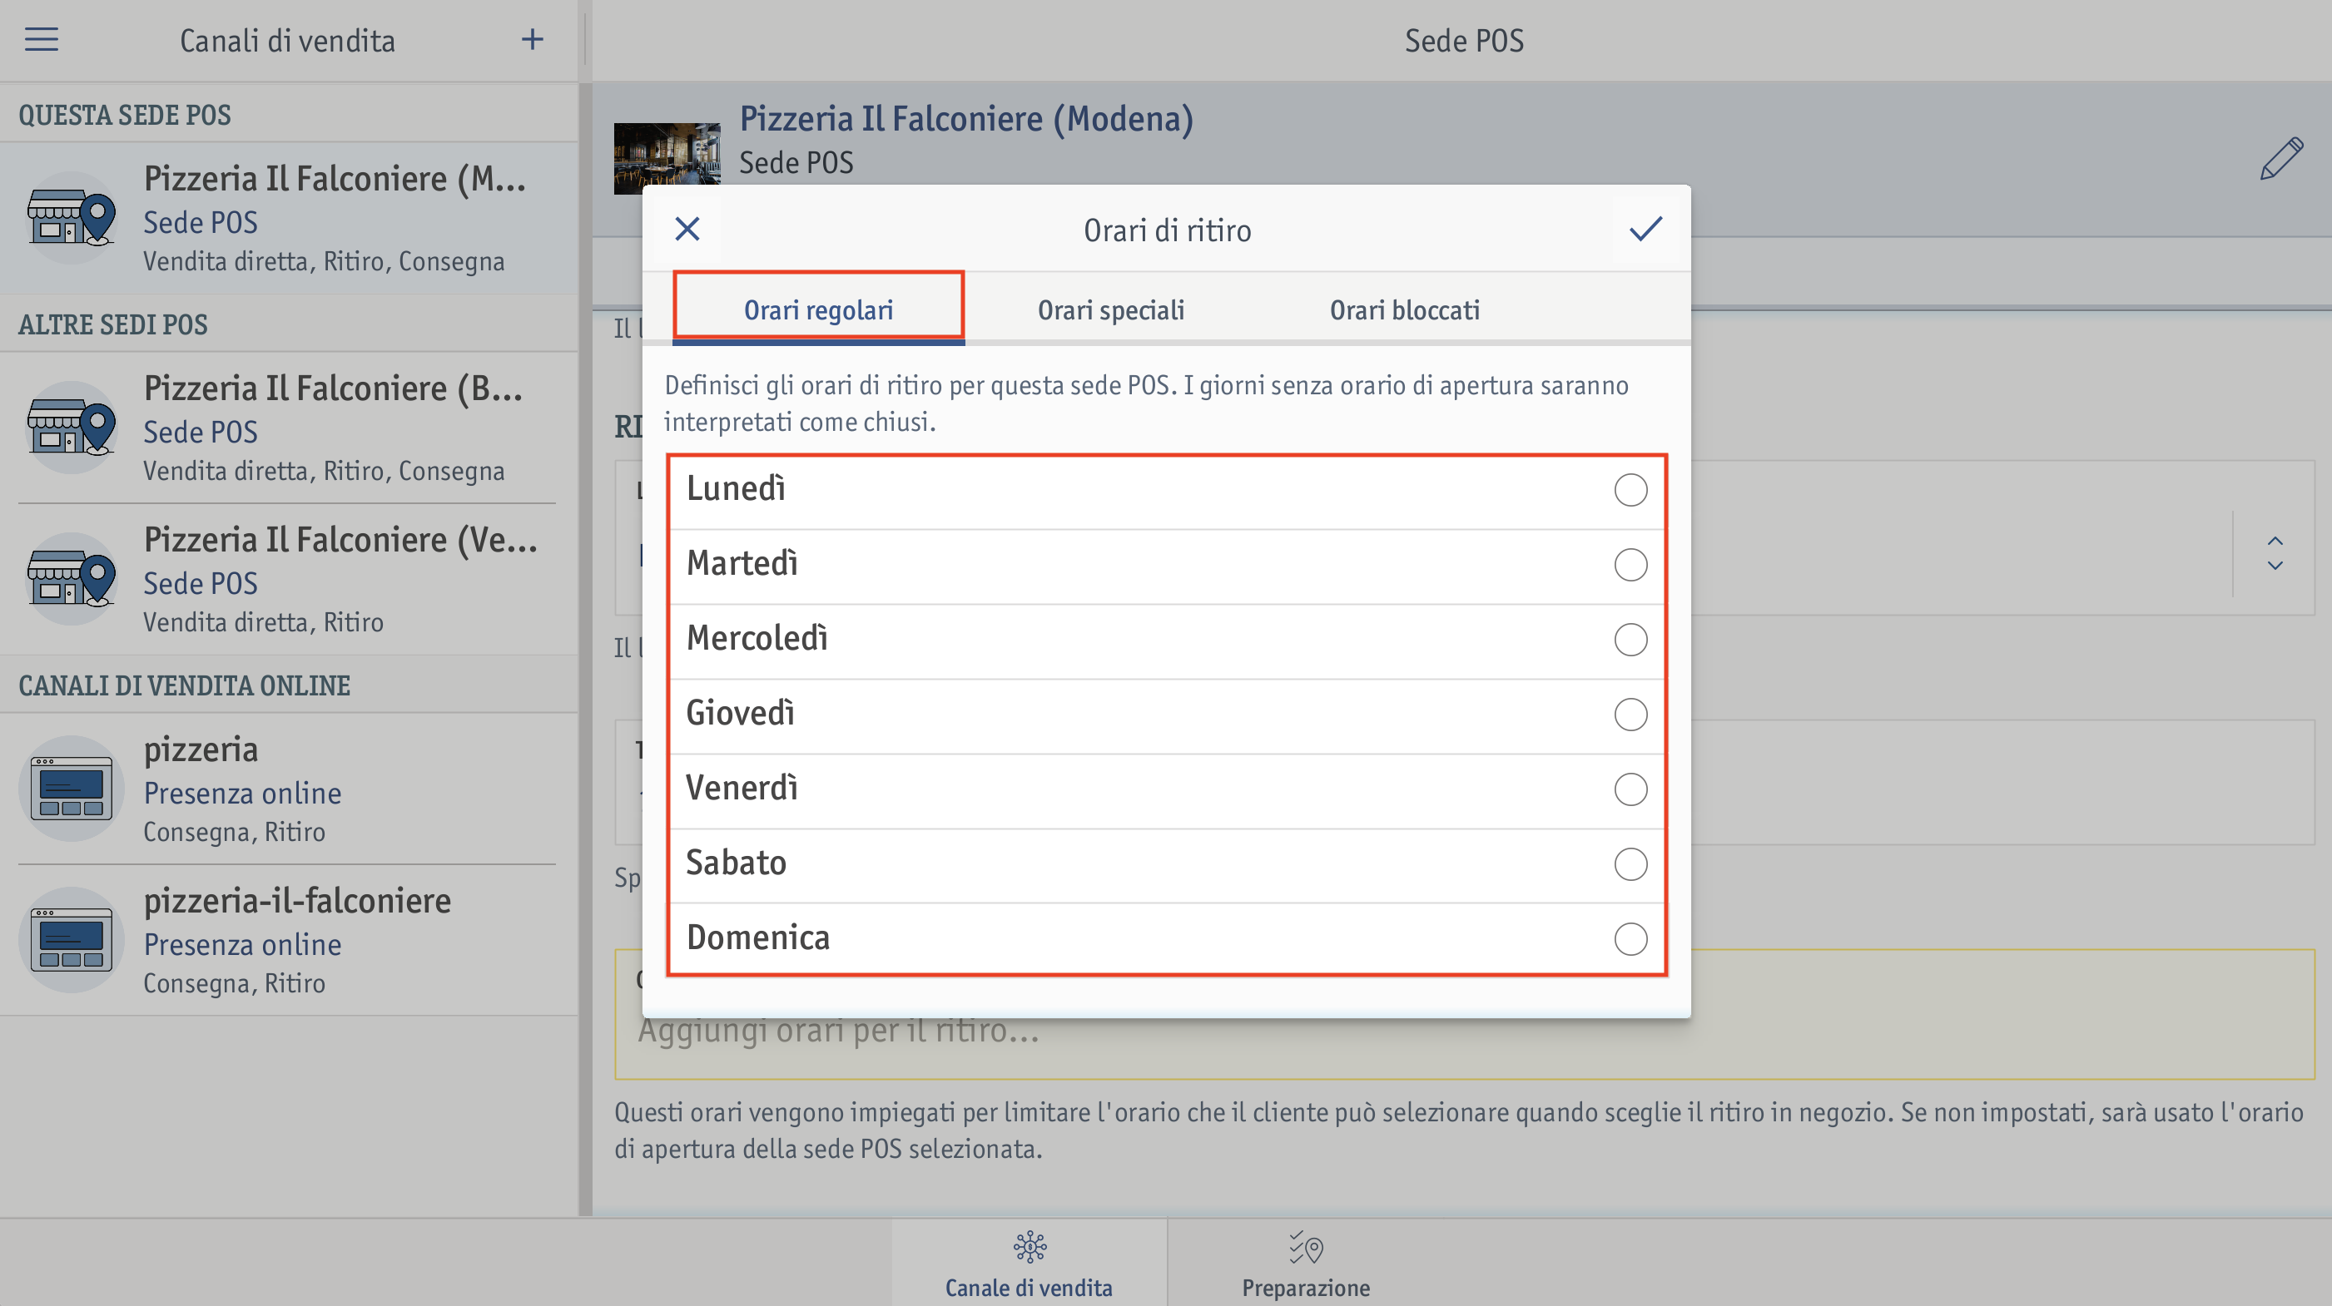This screenshot has height=1306, width=2332.
Task: Click the up-down stepper chevrons
Action: coord(2274,553)
